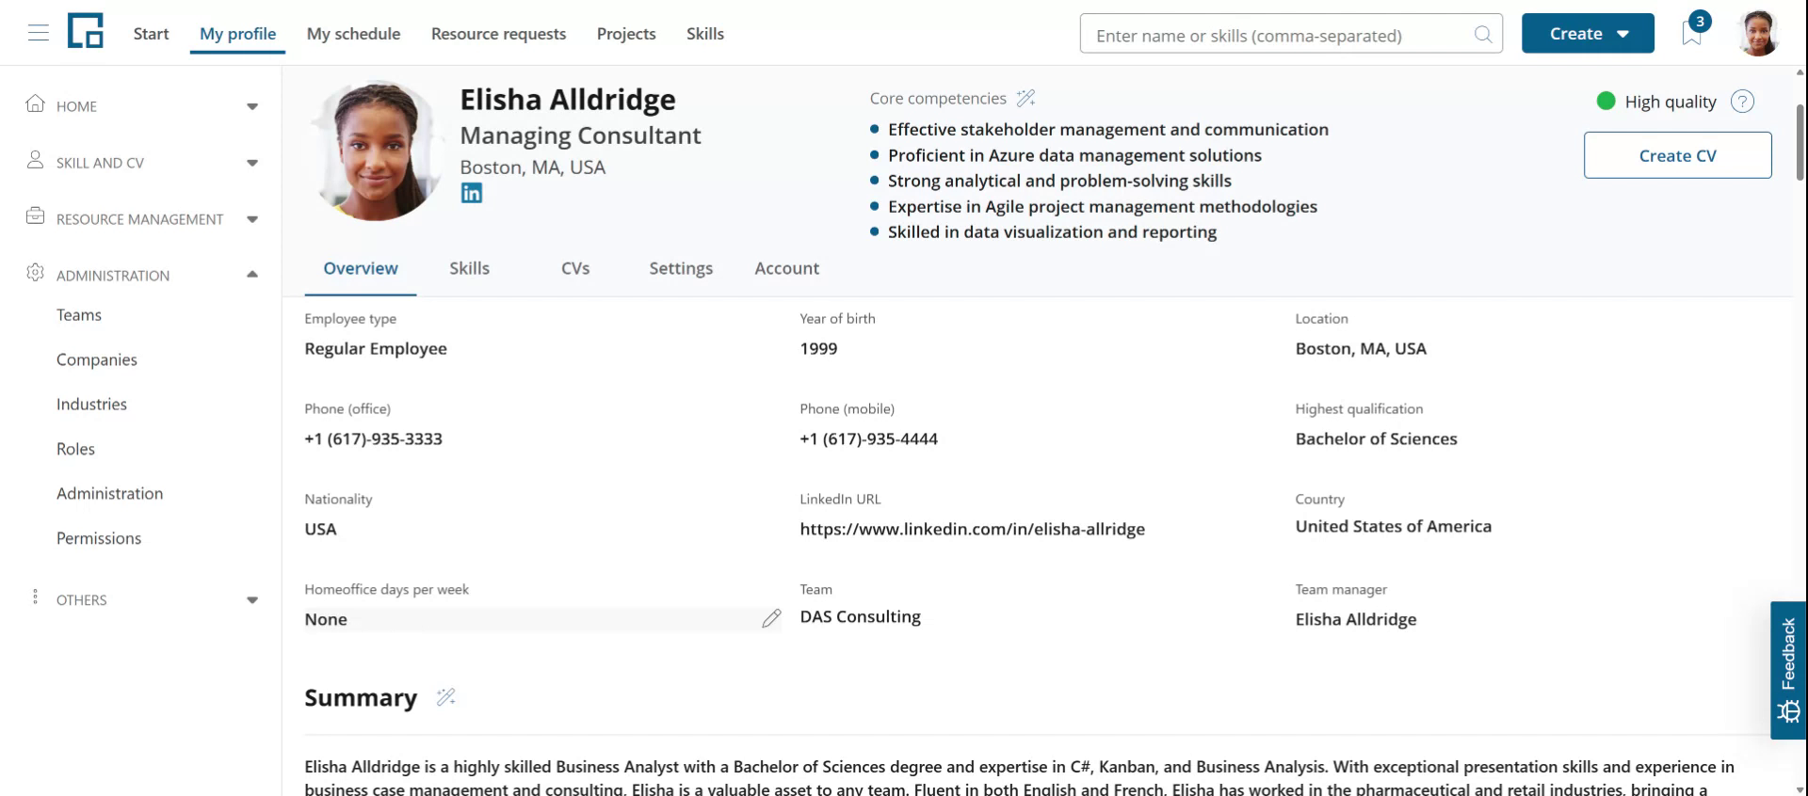Open Projects in top navigation
Screen dimensions: 1808x796
point(626,34)
